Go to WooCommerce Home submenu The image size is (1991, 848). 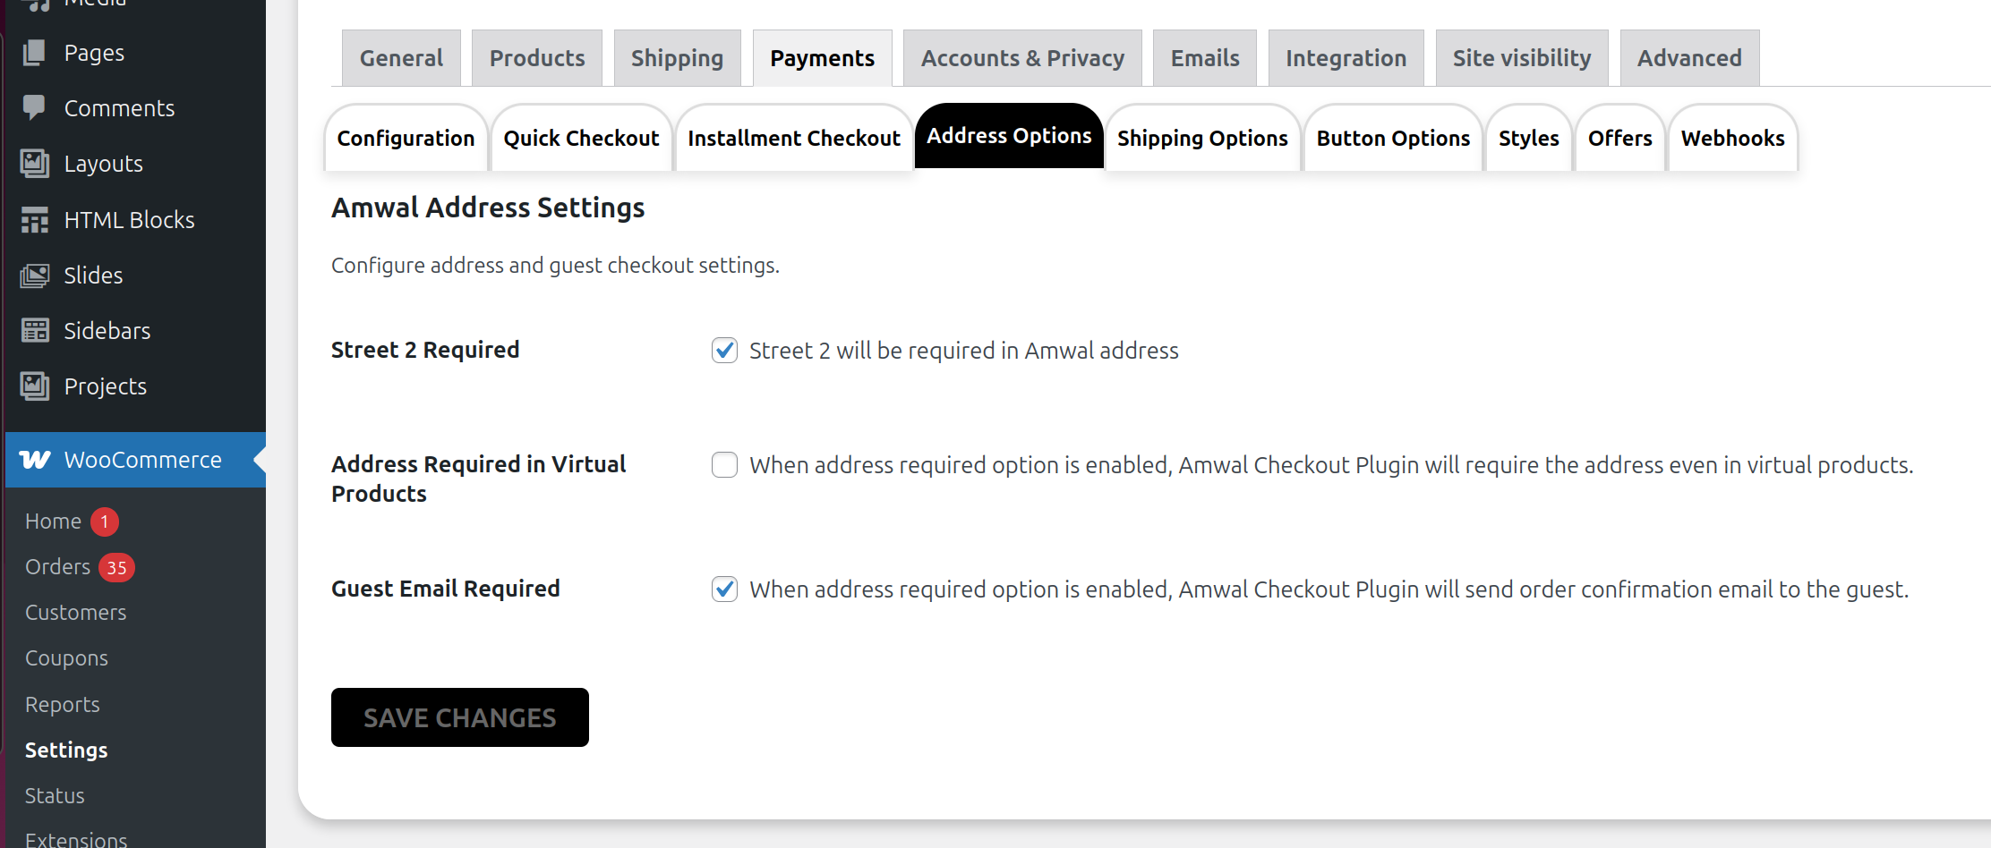click(x=53, y=522)
